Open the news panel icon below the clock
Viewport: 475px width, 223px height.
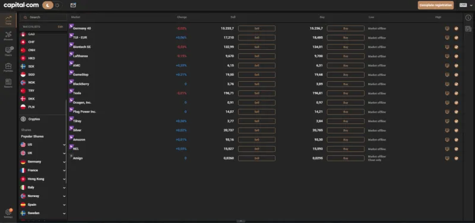pos(468,28)
